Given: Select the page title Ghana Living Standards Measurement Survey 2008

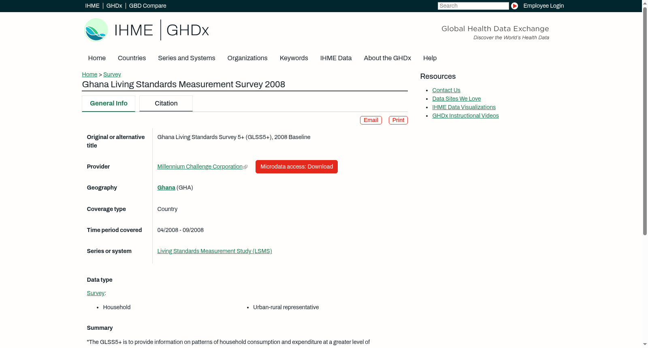Looking at the screenshot, I should pyautogui.click(x=183, y=84).
